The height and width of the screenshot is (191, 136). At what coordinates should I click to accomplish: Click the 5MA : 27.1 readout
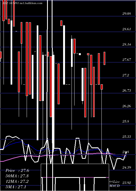pos(16,187)
